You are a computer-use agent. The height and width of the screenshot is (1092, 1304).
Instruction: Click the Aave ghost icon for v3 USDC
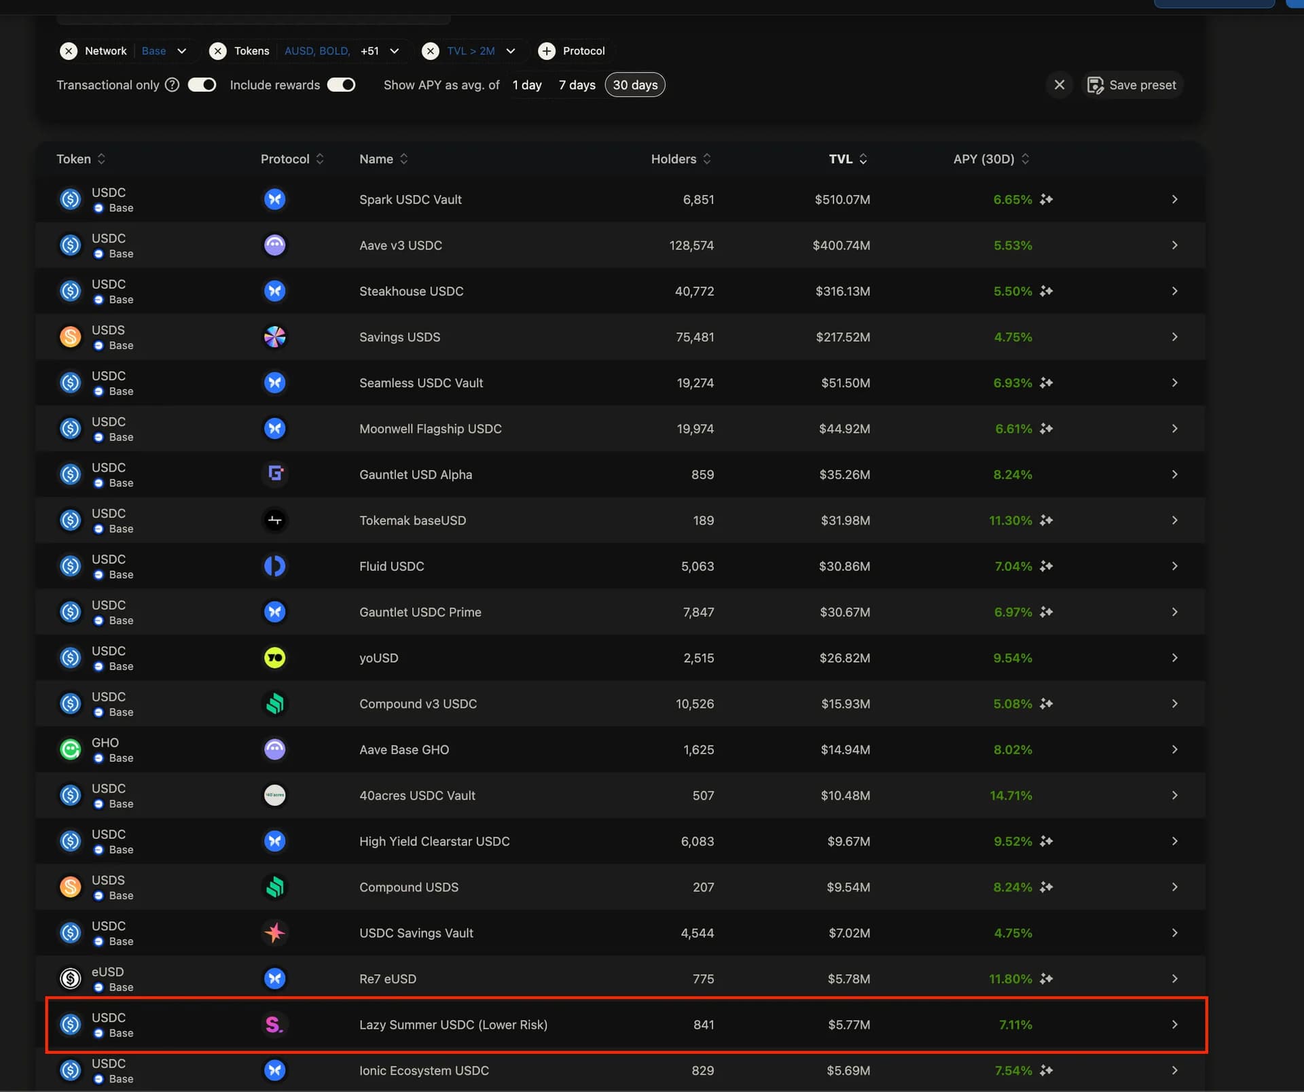[x=274, y=245]
